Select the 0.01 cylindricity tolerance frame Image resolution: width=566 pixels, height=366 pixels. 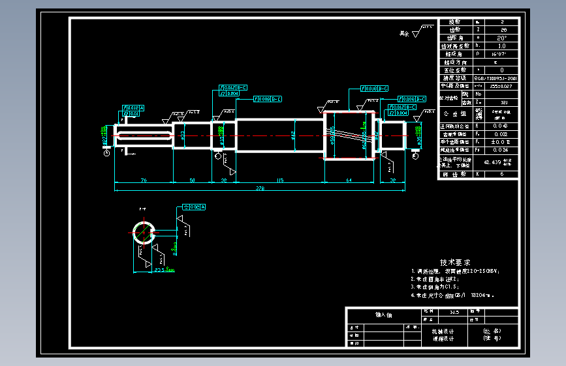pyautogui.click(x=131, y=113)
